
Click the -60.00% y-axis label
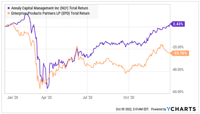coord(178,92)
